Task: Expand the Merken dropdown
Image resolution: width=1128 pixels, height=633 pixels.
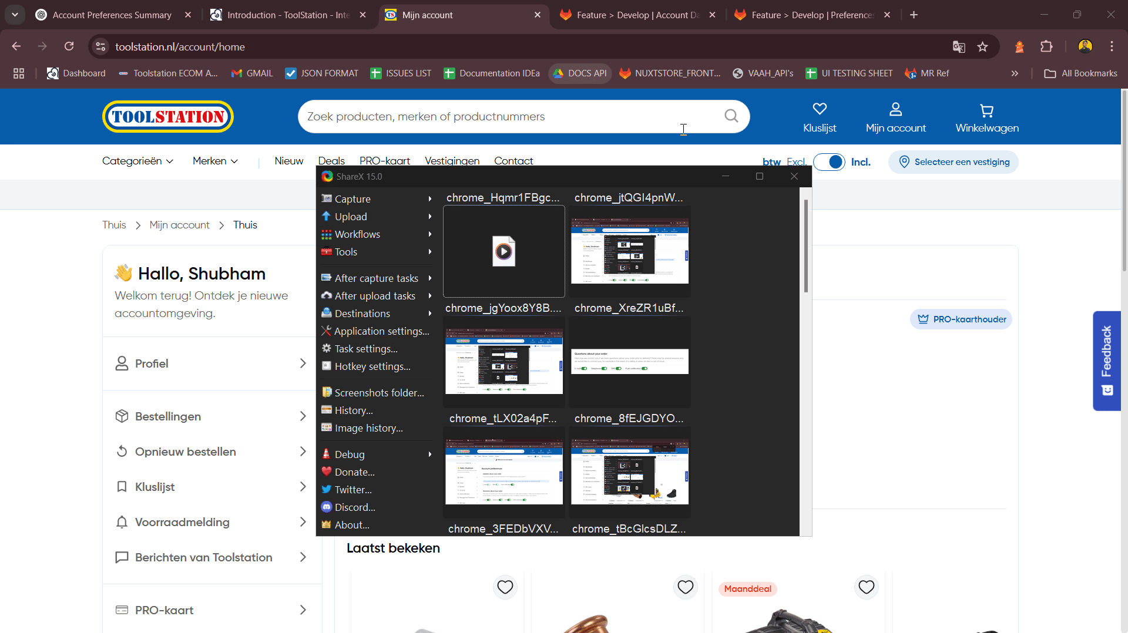Action: [x=215, y=161]
